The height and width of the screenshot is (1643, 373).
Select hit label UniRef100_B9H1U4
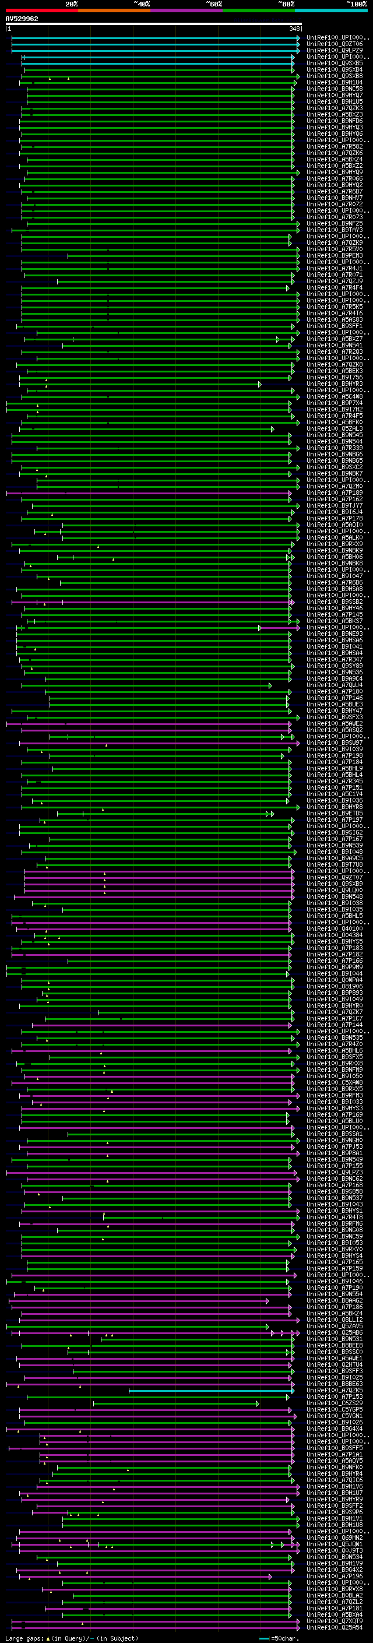335,83
